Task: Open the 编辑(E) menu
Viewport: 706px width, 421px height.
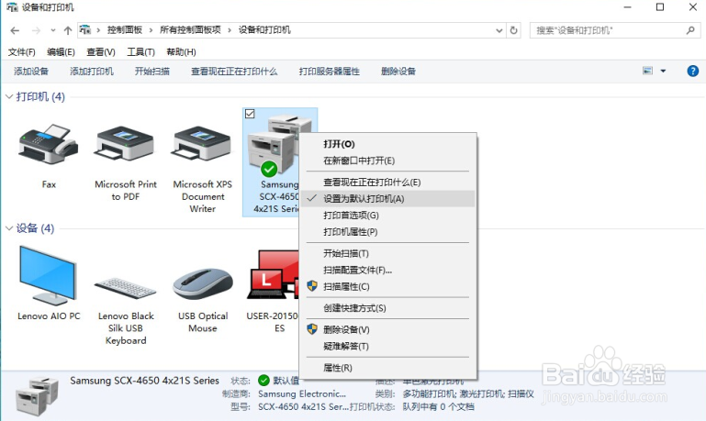Action: coord(61,52)
